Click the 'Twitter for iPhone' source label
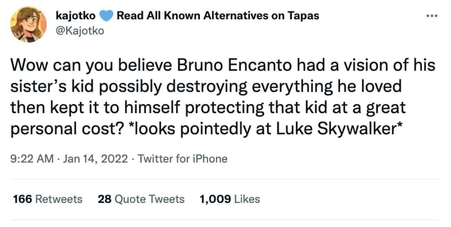The image size is (451, 227). 183,158
